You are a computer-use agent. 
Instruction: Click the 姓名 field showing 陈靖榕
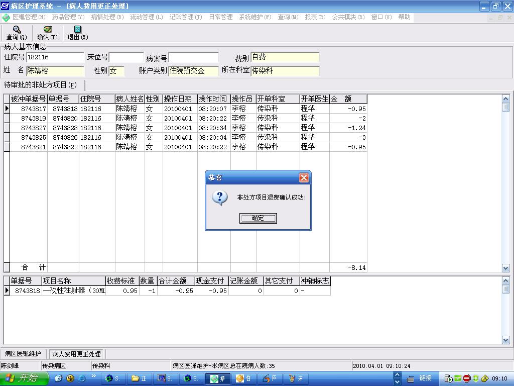[x=55, y=71]
